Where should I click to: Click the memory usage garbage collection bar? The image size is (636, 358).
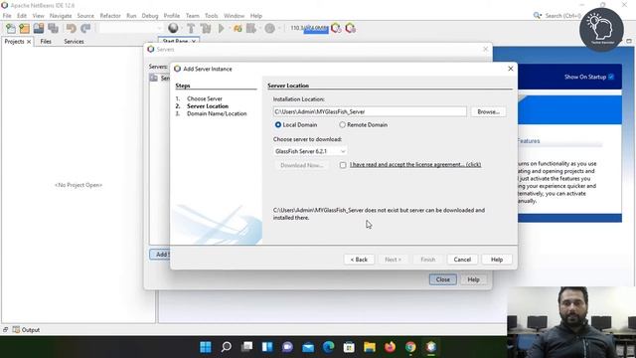[x=310, y=28]
